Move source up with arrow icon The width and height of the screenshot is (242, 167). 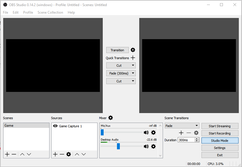[77, 154]
